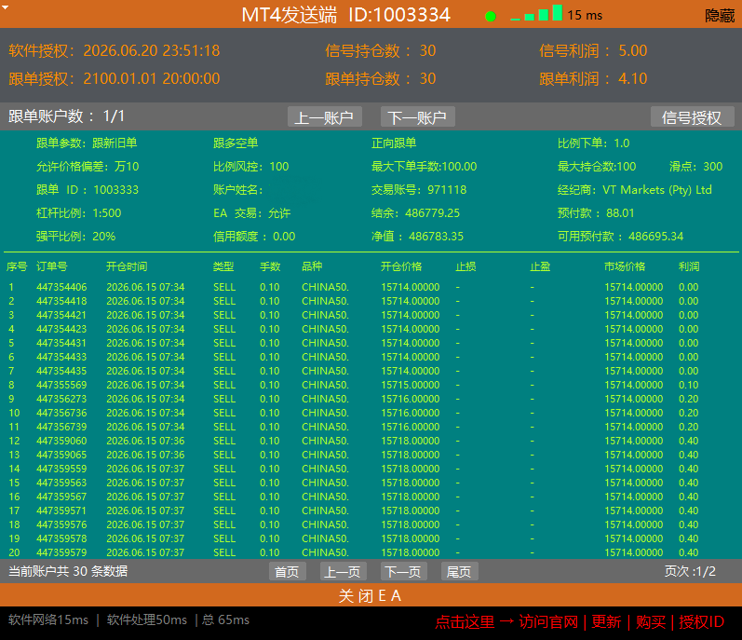
Task: Jump to last page with 尾页
Action: tap(459, 571)
